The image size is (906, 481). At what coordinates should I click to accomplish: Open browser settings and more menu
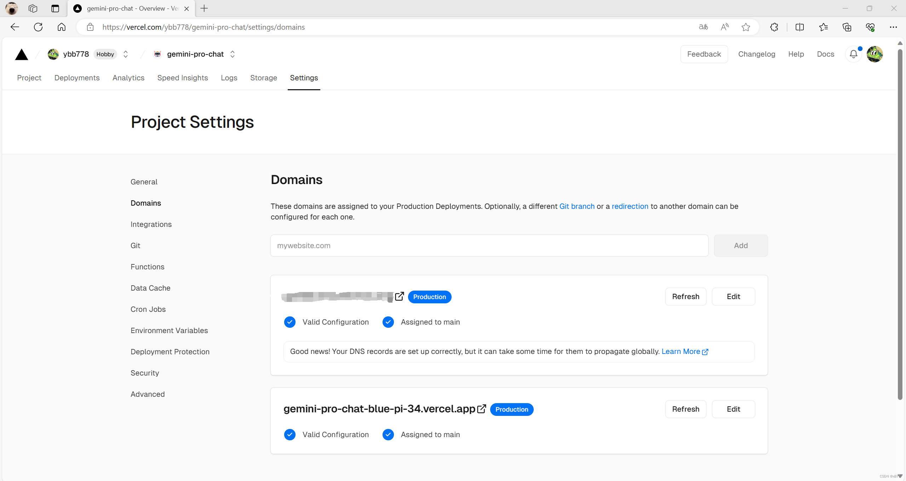pyautogui.click(x=893, y=27)
